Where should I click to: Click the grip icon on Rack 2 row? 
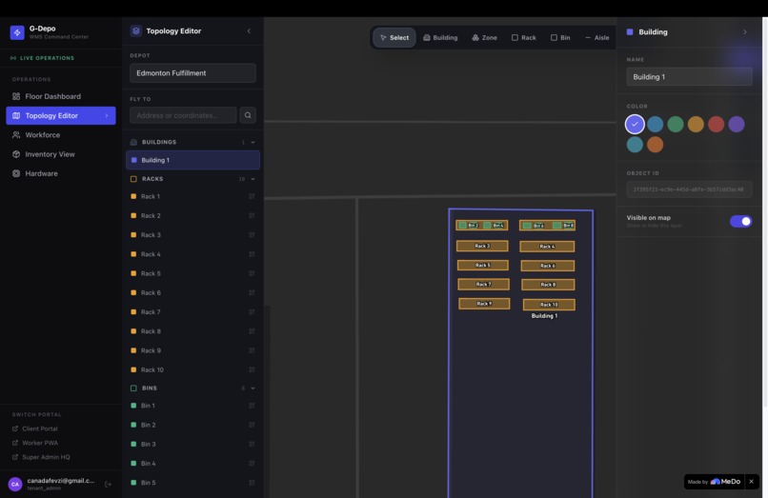(x=252, y=215)
